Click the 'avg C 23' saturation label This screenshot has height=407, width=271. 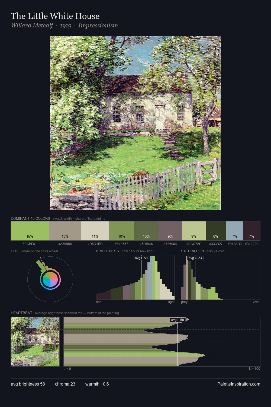[x=195, y=258]
